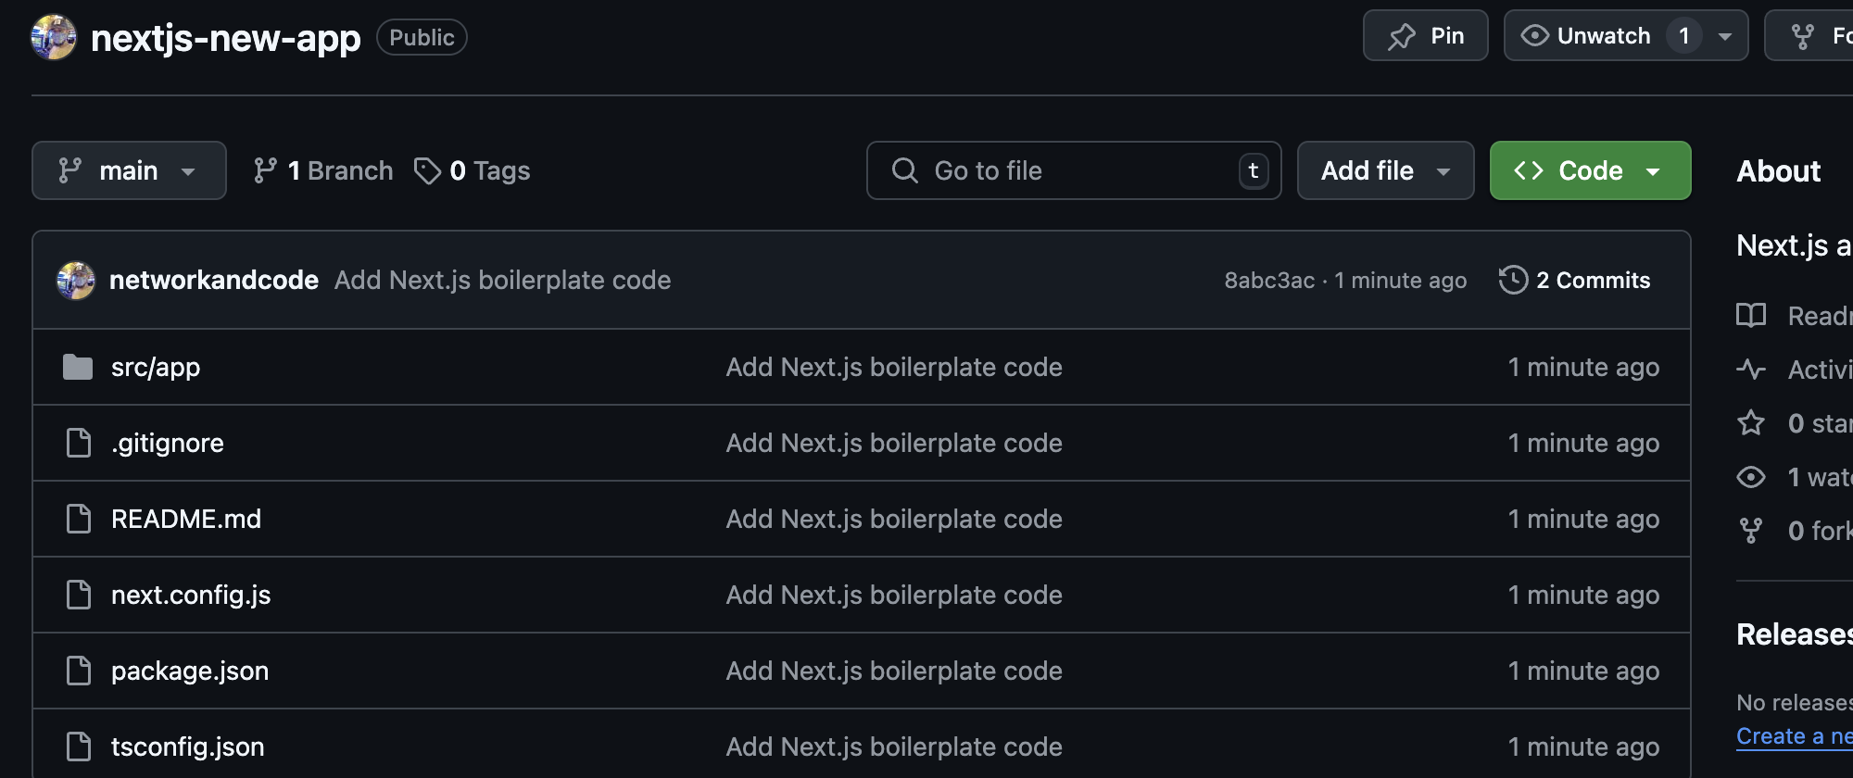Open the commit message in the next.config.js row
The height and width of the screenshot is (778, 1853).
894,595
